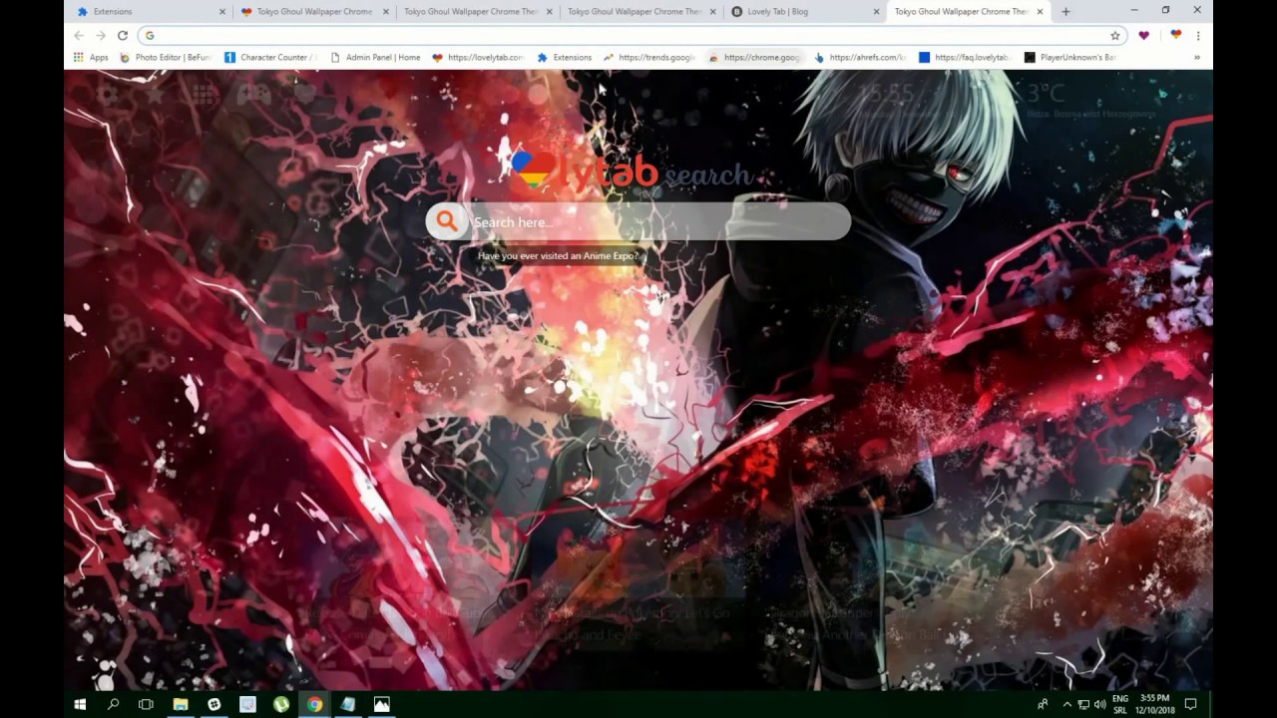The height and width of the screenshot is (718, 1277).
Task: Click the faint game controller icon on page
Action: click(253, 95)
